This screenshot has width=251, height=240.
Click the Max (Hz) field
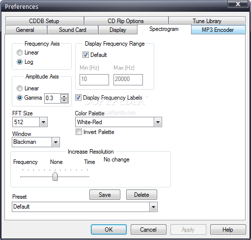click(x=128, y=80)
